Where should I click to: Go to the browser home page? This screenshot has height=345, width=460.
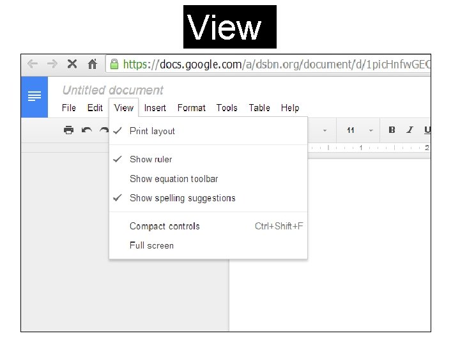click(93, 64)
